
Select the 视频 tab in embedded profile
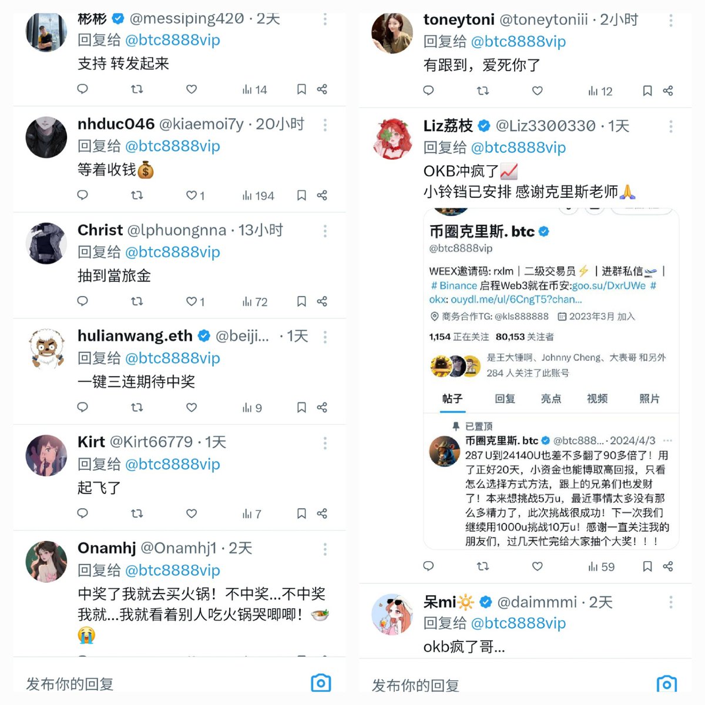(x=597, y=399)
